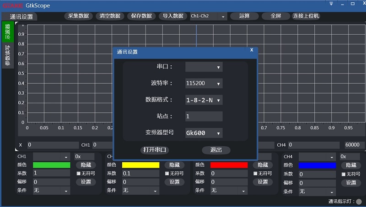Click the green CH1 color swatch
The image size is (366, 207).
pyautogui.click(x=51, y=165)
